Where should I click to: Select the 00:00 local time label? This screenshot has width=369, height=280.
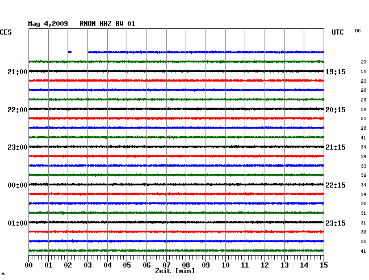(x=18, y=185)
